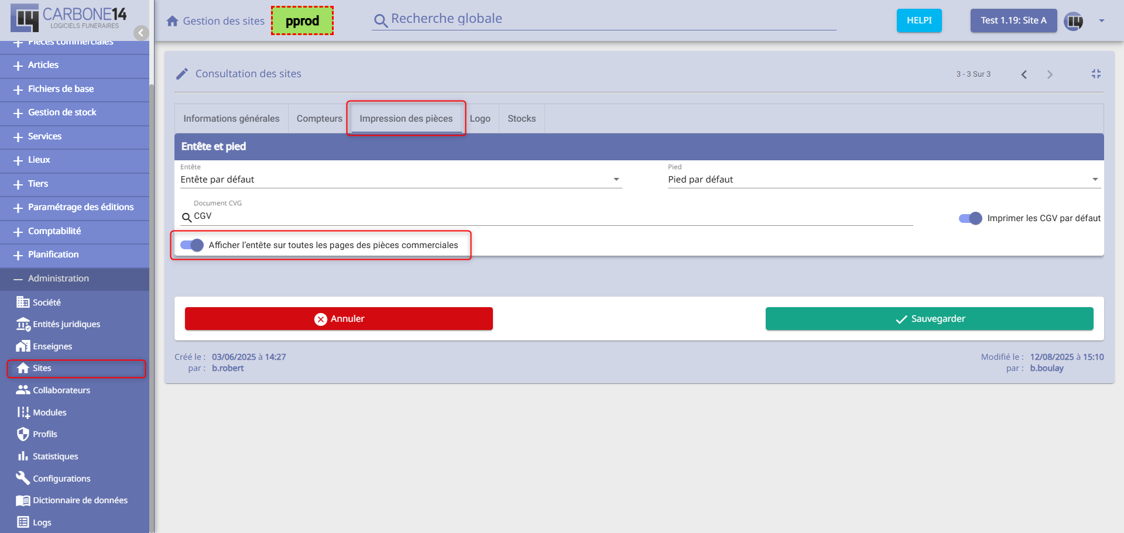Click the Document CVG search field
The height and width of the screenshot is (533, 1124).
click(x=550, y=216)
